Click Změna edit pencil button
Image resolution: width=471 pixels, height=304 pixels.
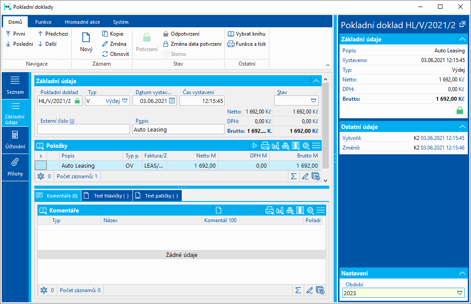pos(114,44)
